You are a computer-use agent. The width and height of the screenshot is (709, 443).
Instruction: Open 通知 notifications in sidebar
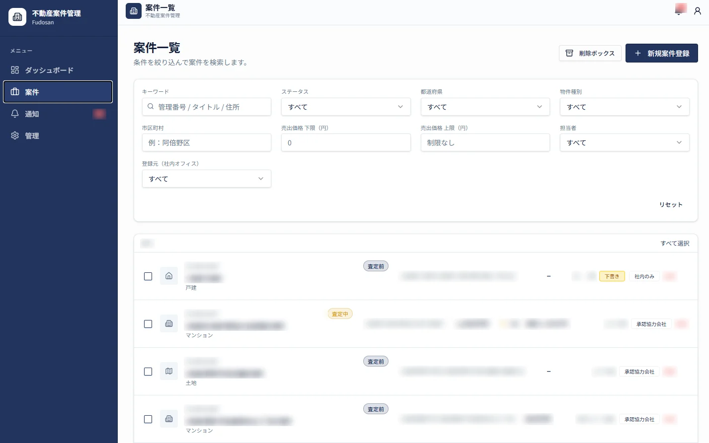[58, 114]
